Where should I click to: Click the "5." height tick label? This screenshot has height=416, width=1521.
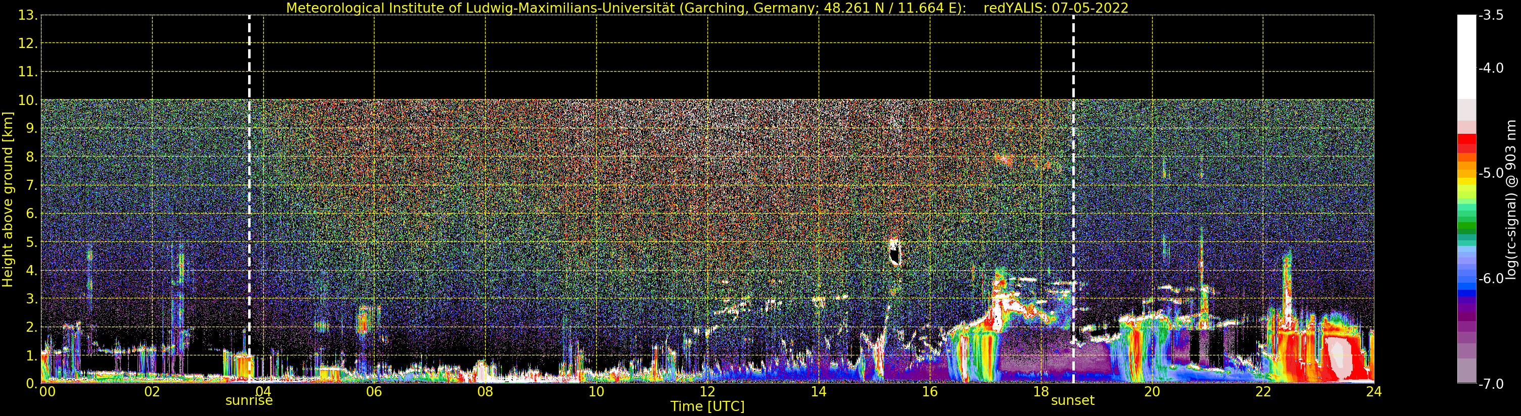tap(31, 242)
